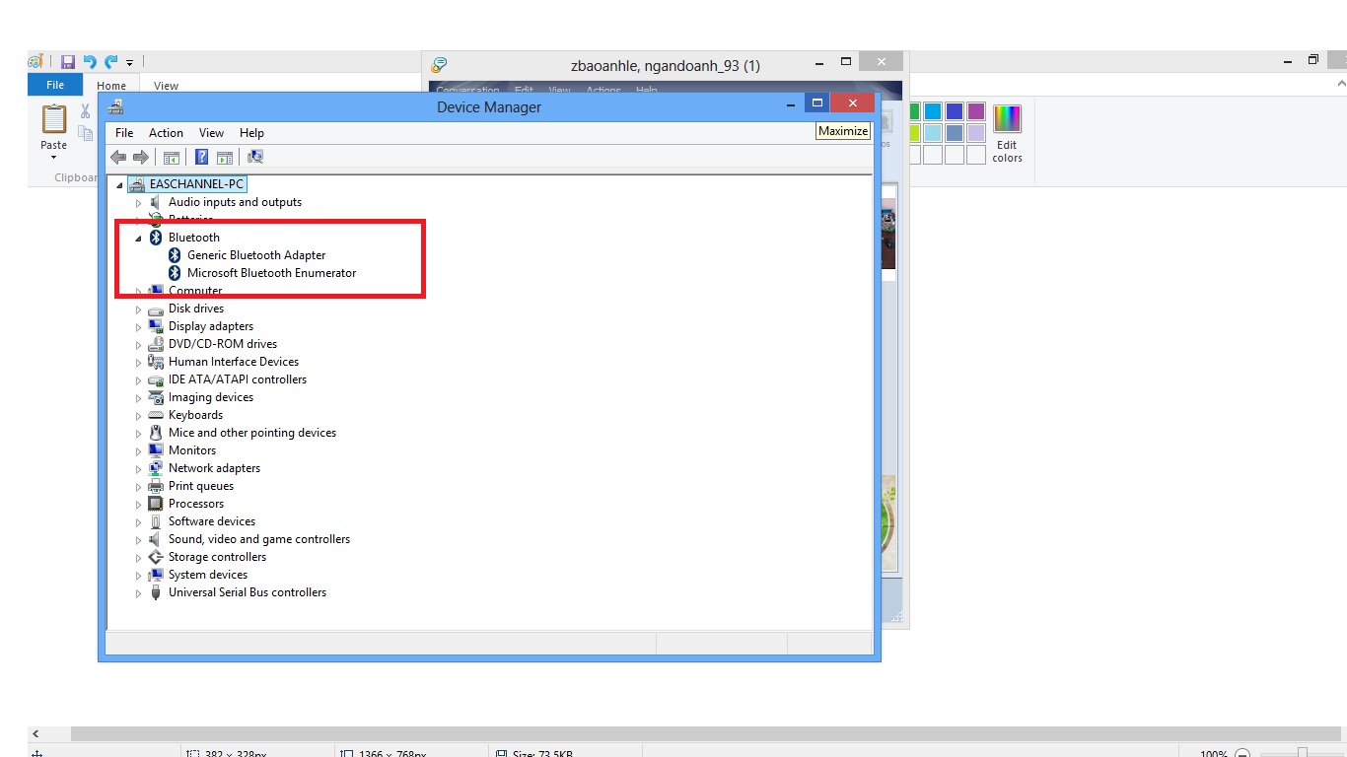Click Forward arrow in Device Manager toolbar
The image size is (1347, 757).
pos(141,157)
